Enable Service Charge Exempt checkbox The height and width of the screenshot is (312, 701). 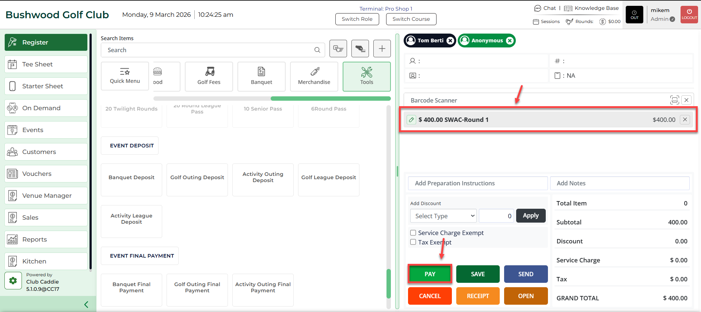point(413,233)
